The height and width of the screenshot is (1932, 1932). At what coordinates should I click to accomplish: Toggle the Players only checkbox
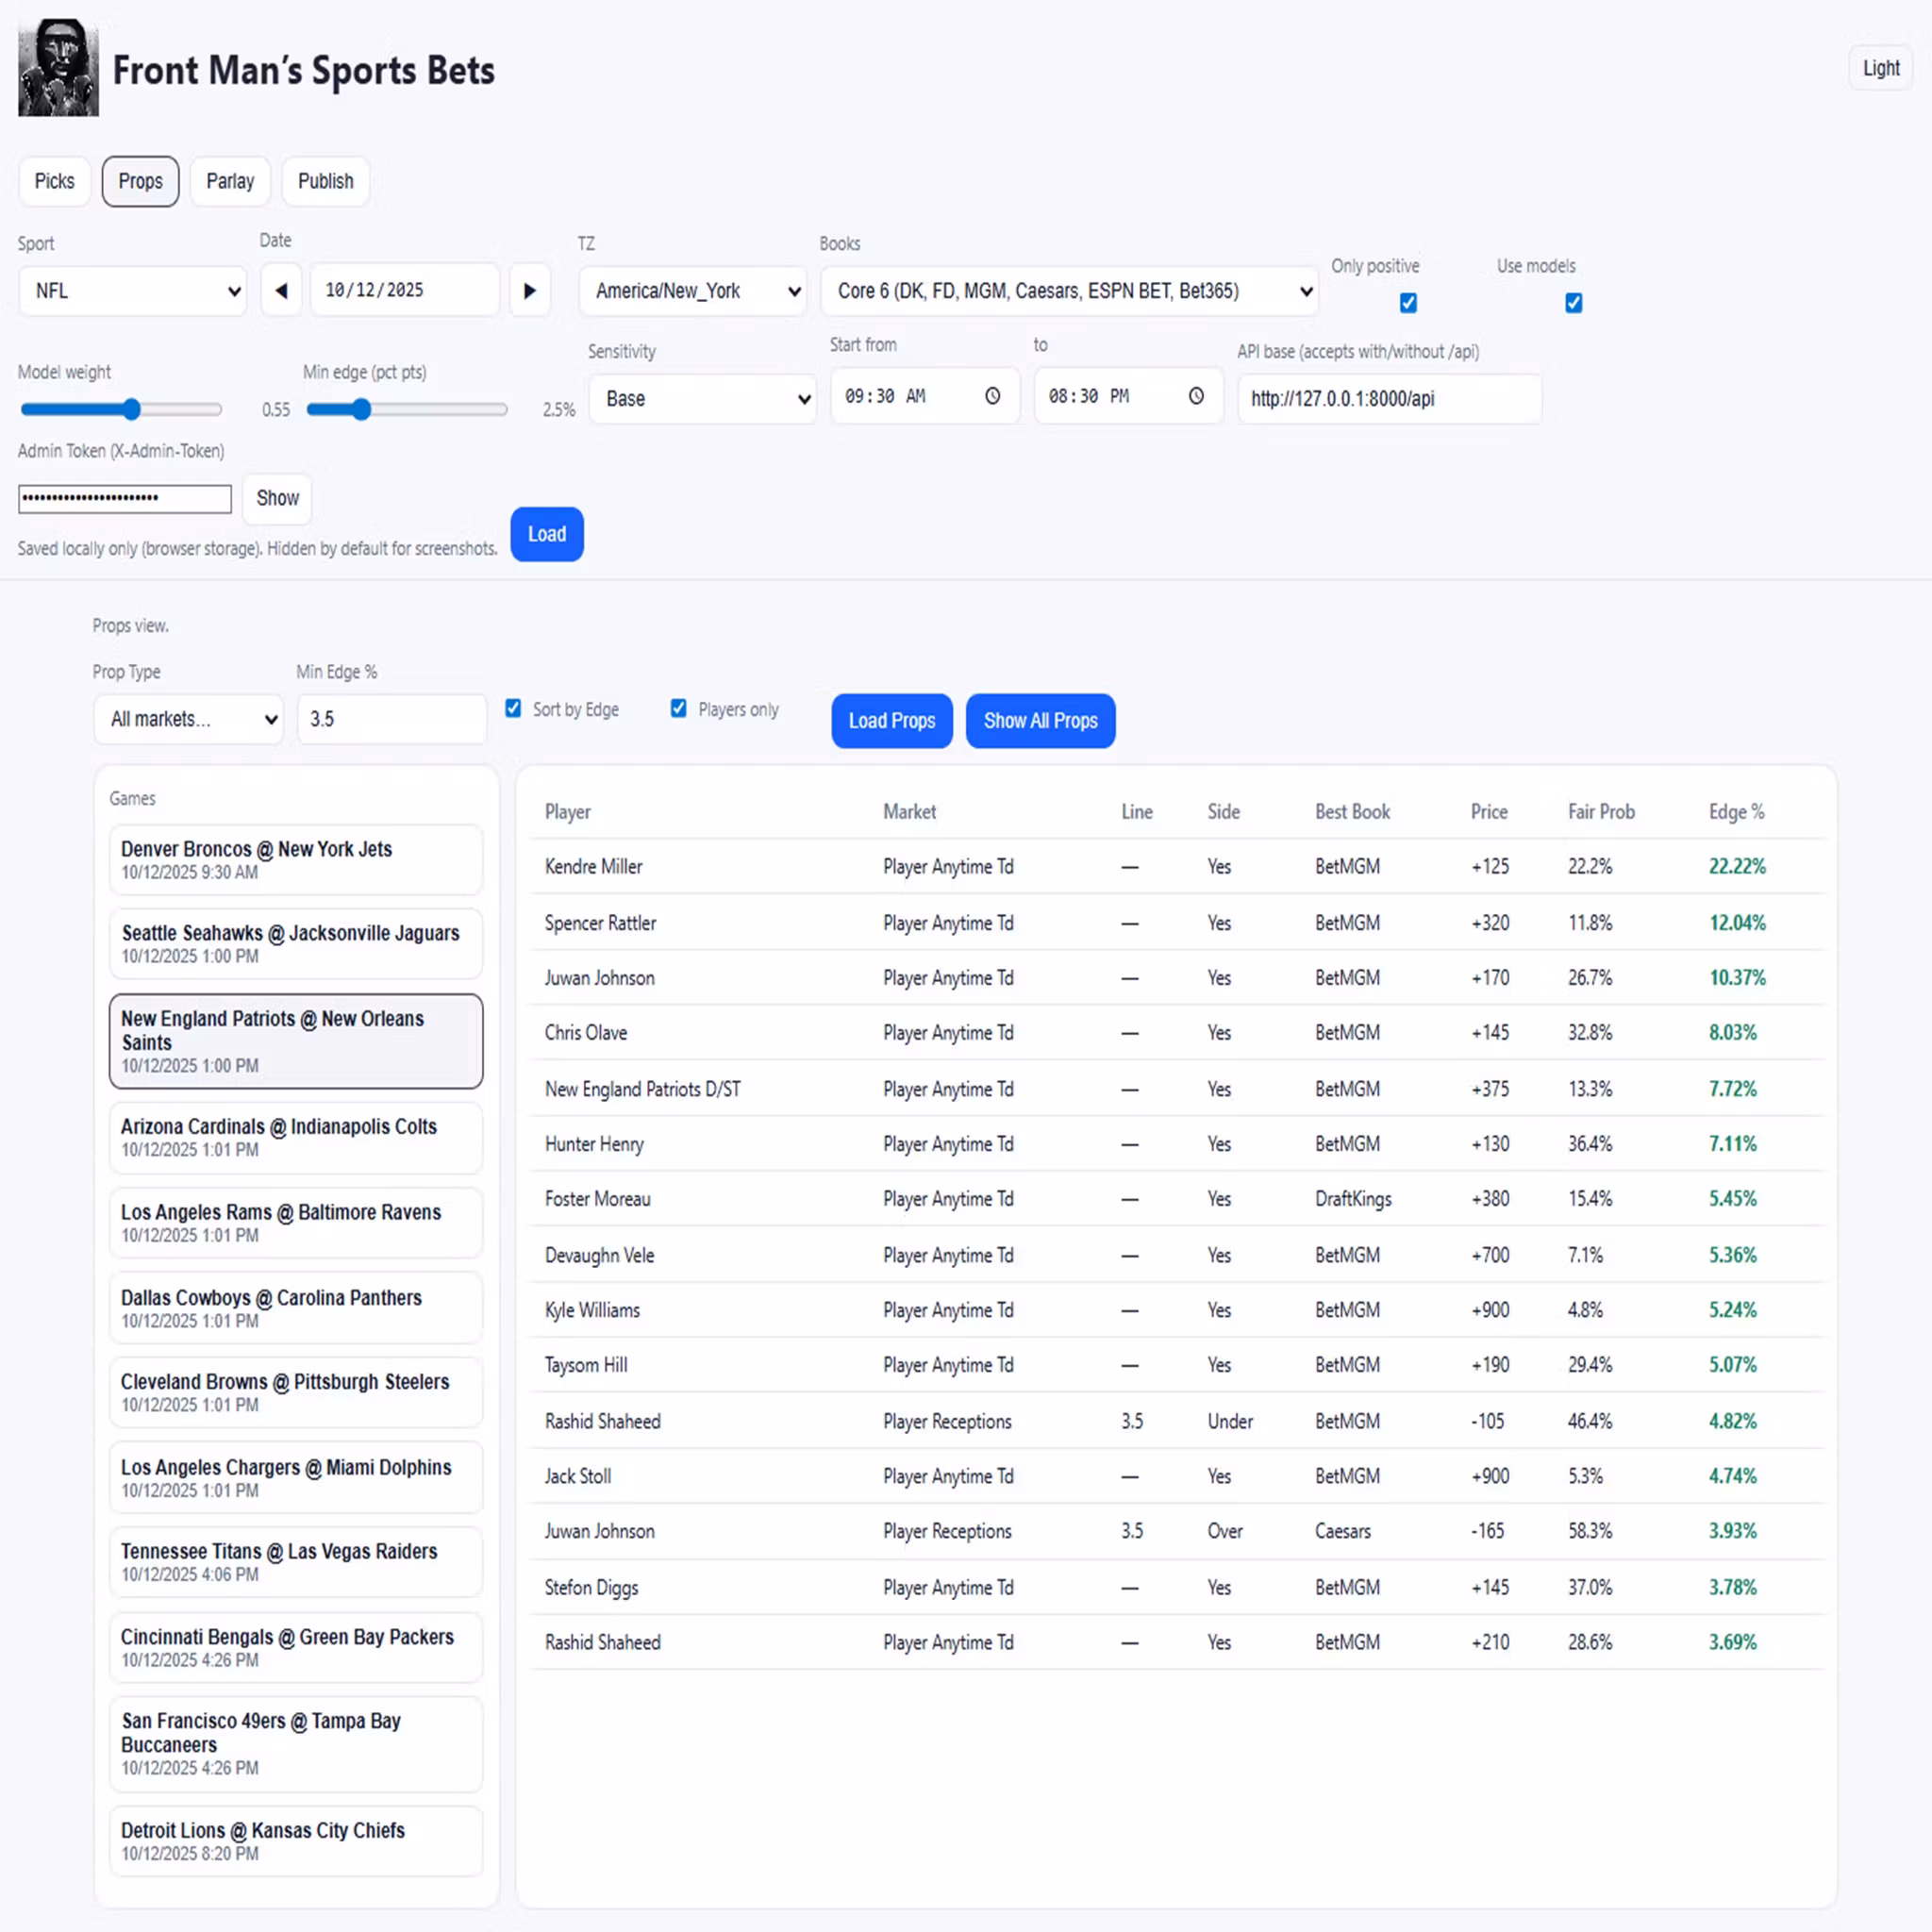pos(678,709)
